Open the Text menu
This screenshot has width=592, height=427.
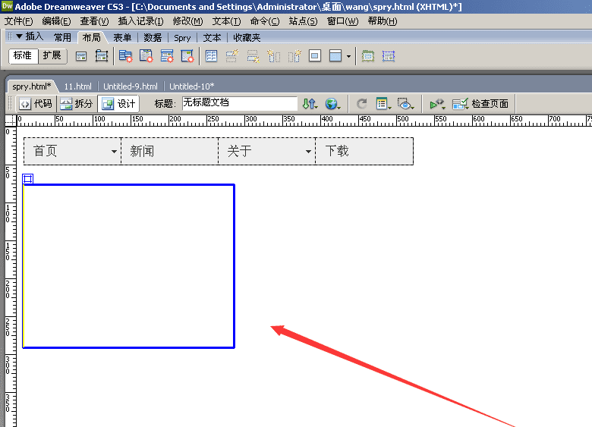pos(226,21)
